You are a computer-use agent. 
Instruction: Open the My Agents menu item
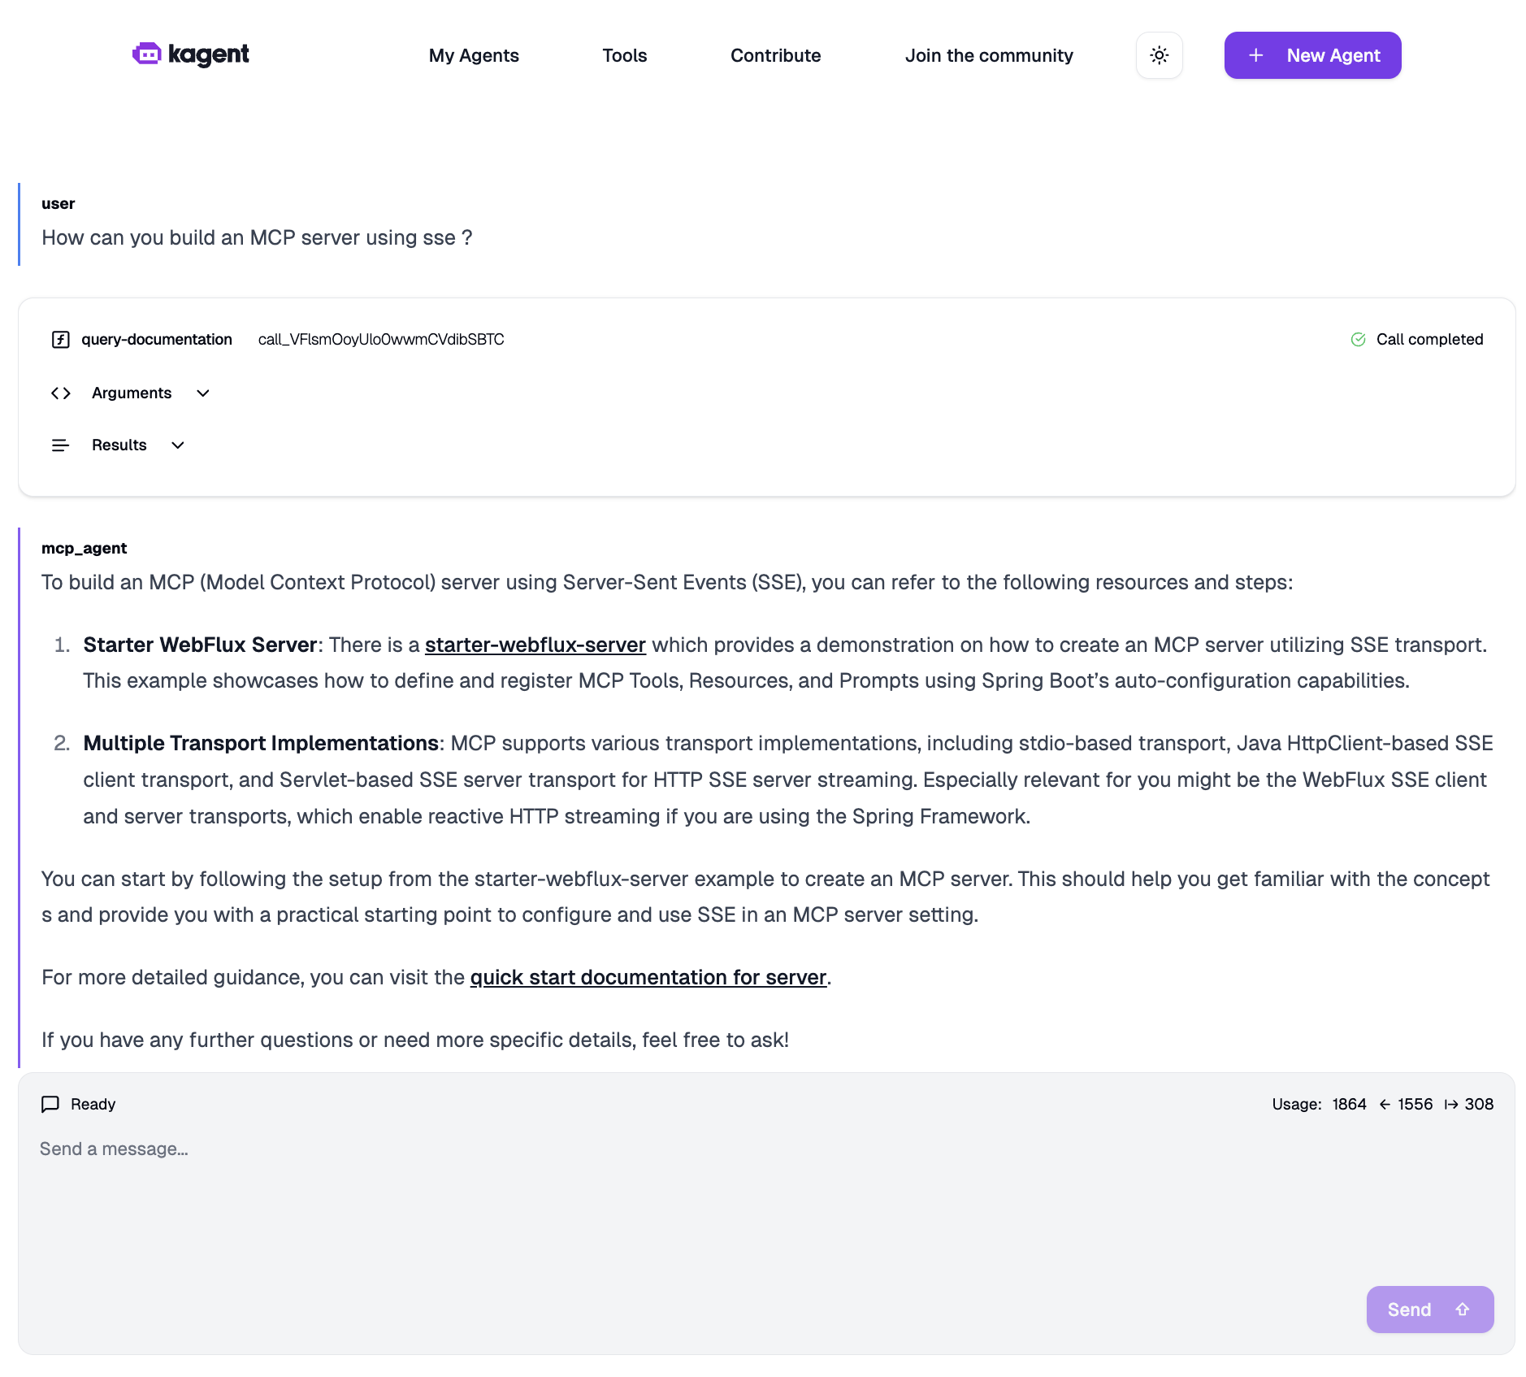[x=474, y=55]
